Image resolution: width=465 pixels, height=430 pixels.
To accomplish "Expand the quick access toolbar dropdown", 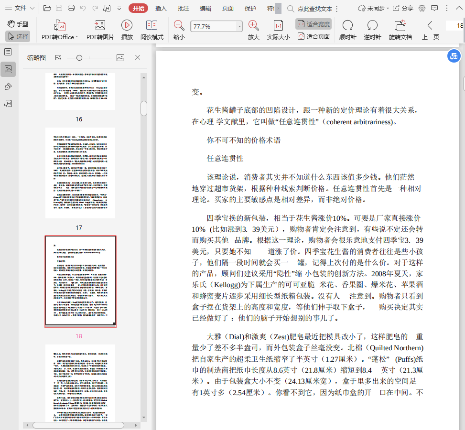I will (x=119, y=8).
